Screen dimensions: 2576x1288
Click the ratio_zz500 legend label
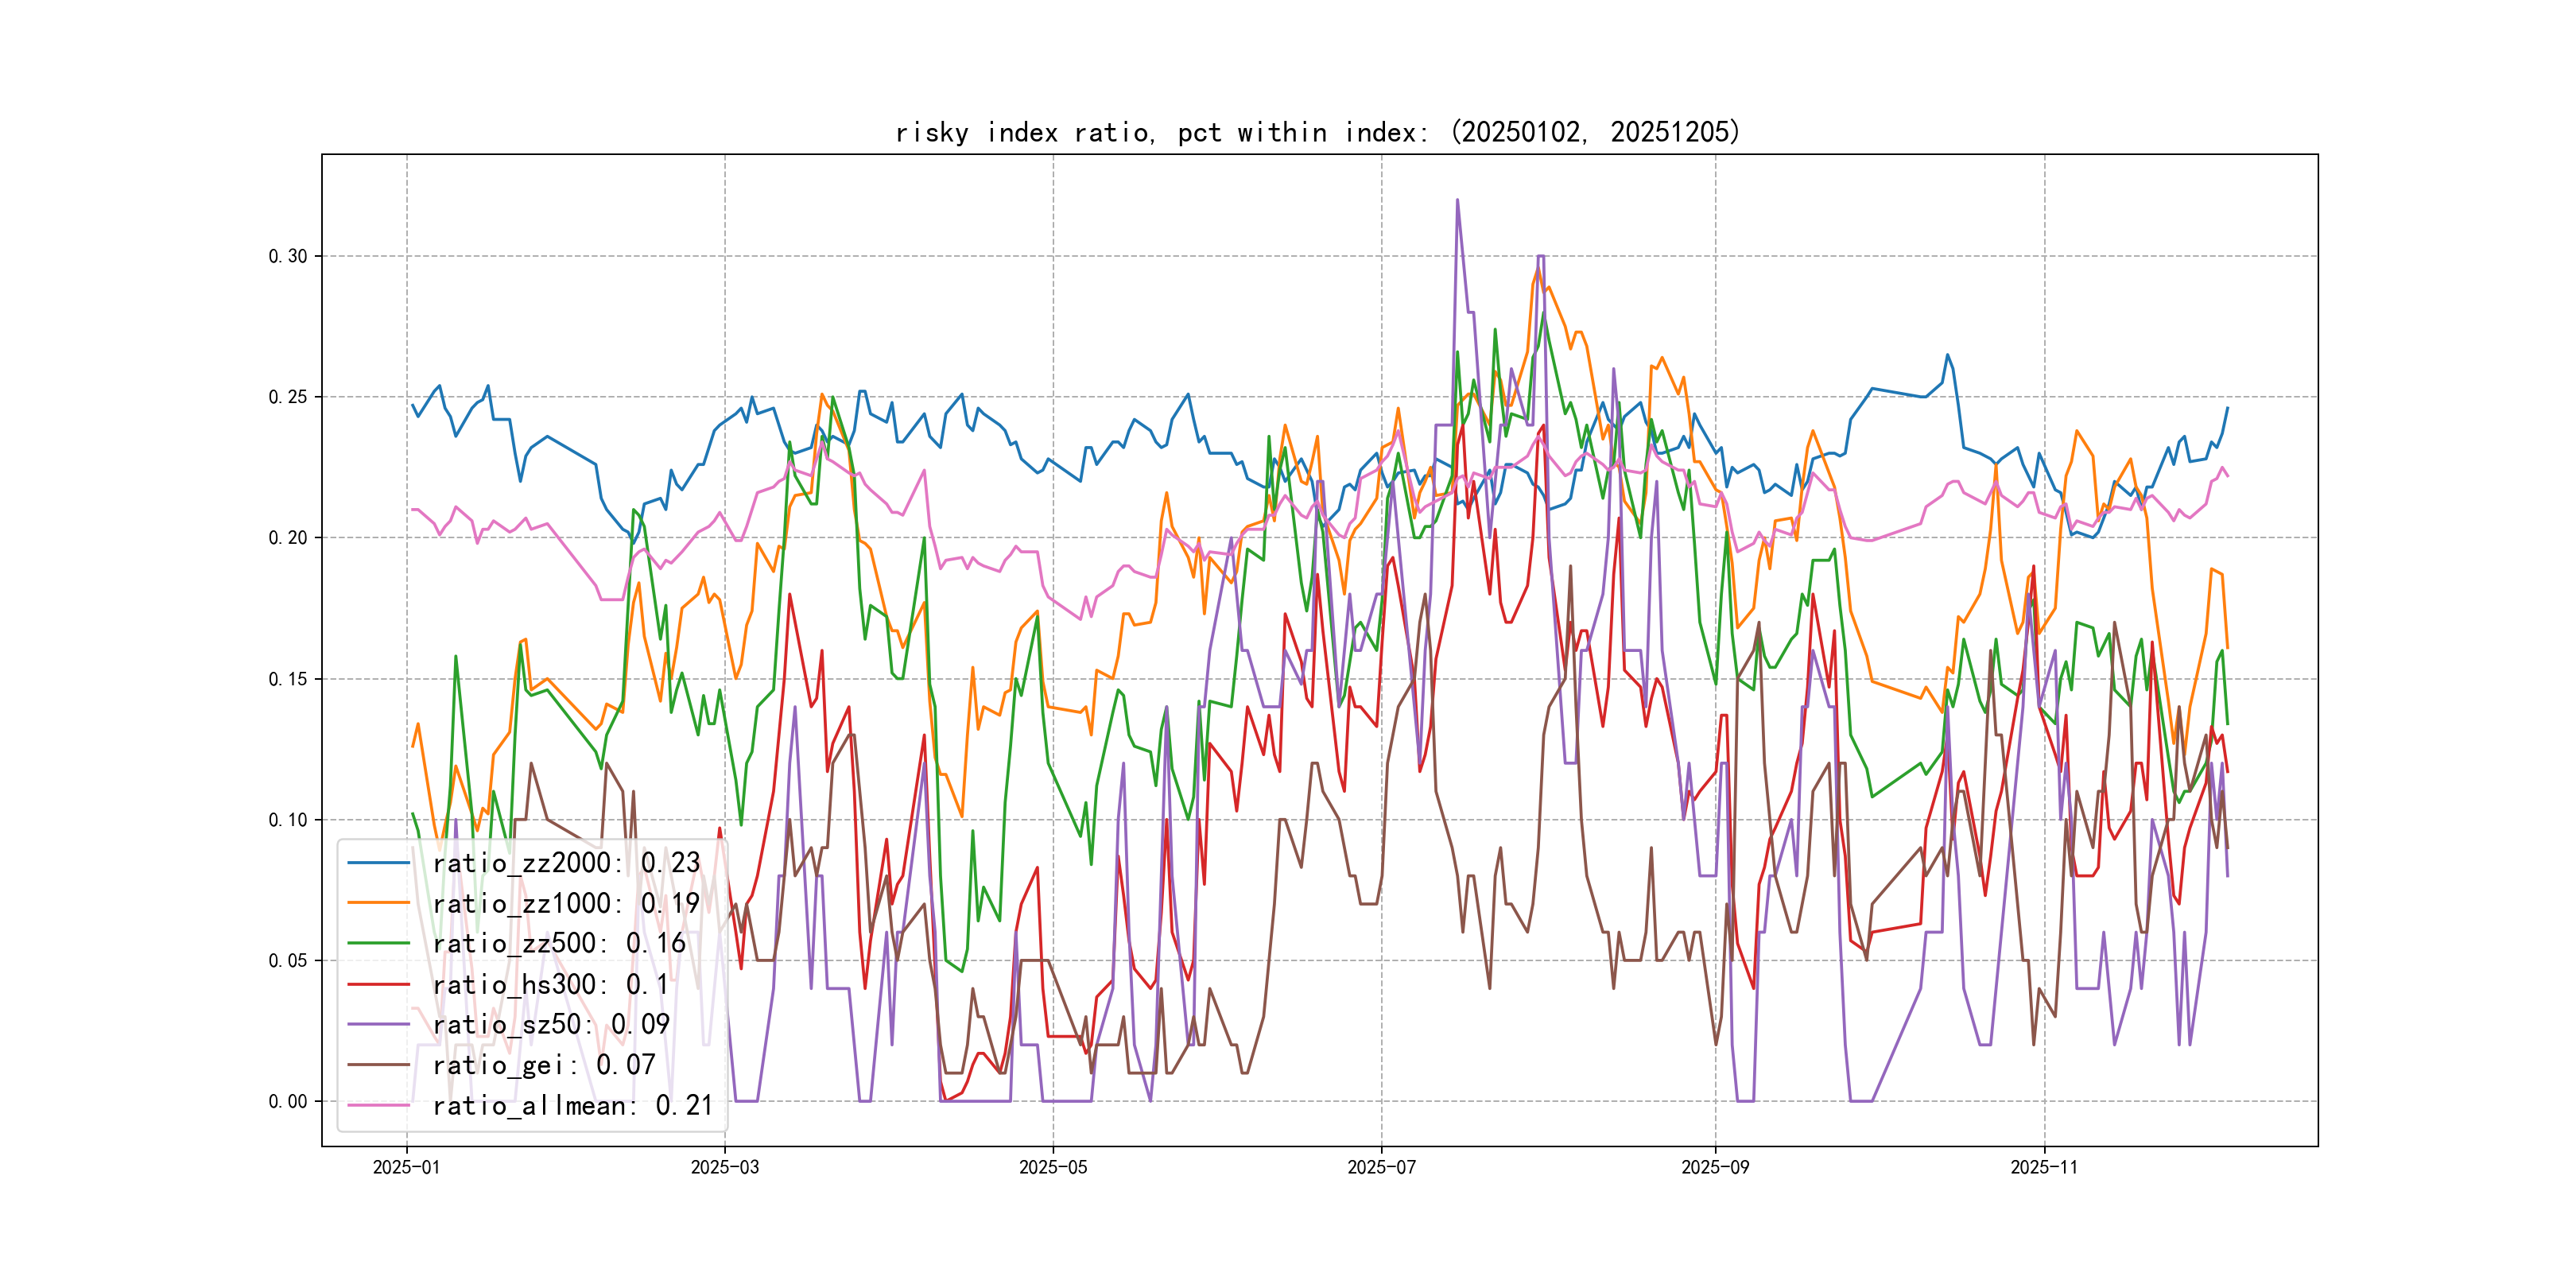559,944
